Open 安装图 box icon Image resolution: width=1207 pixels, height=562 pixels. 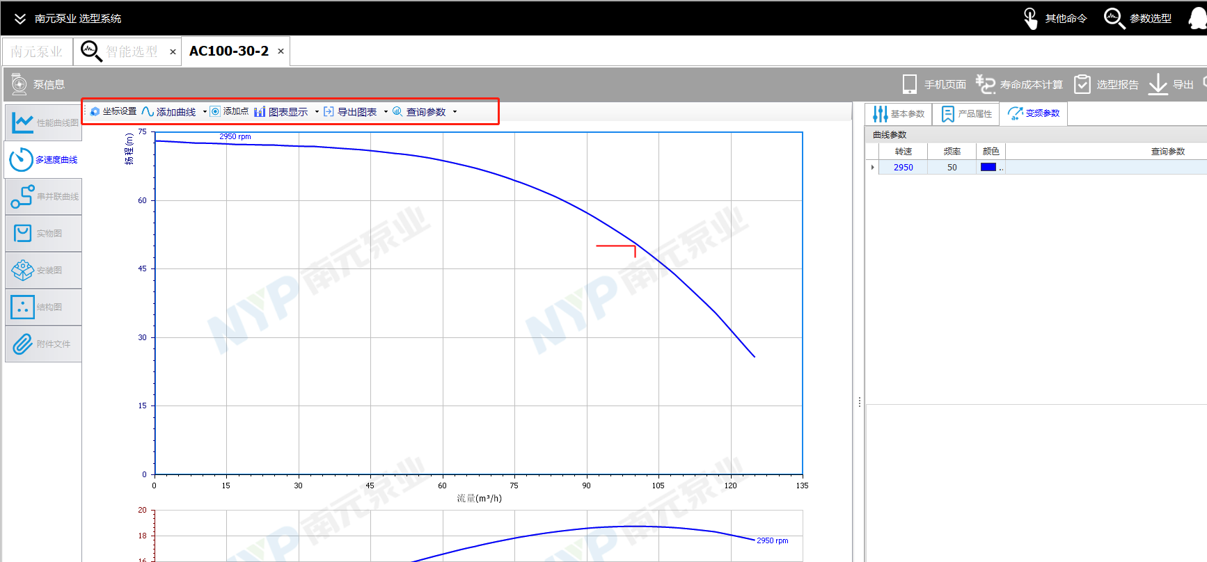point(22,270)
